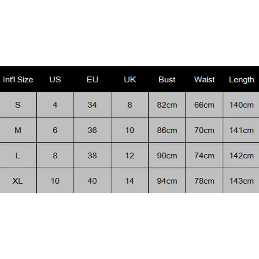
Task: Select the 143cm length value
Action: (x=241, y=181)
